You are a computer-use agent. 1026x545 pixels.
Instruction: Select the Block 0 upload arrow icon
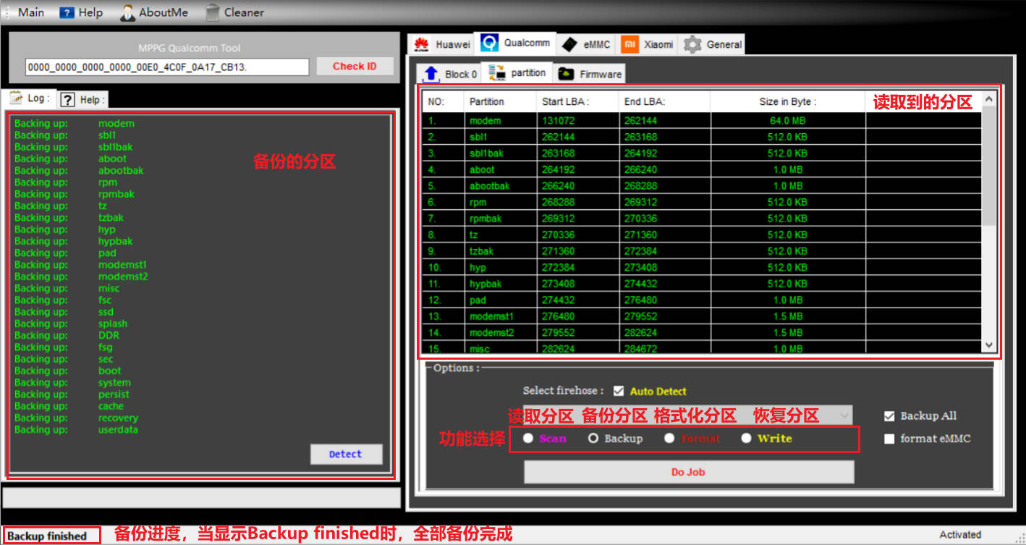[431, 74]
